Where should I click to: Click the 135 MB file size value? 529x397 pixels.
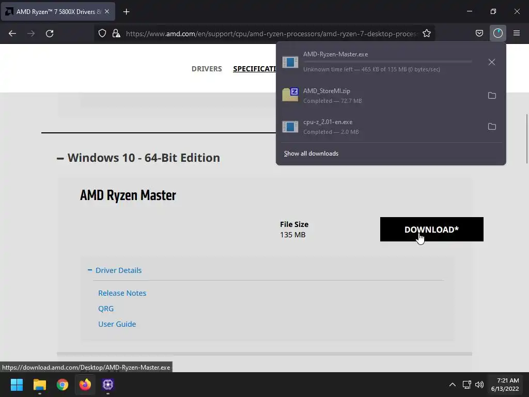coord(292,235)
